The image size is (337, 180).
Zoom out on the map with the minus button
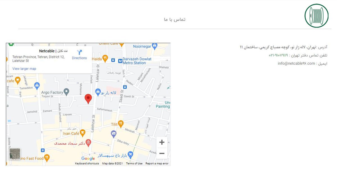(x=162, y=153)
